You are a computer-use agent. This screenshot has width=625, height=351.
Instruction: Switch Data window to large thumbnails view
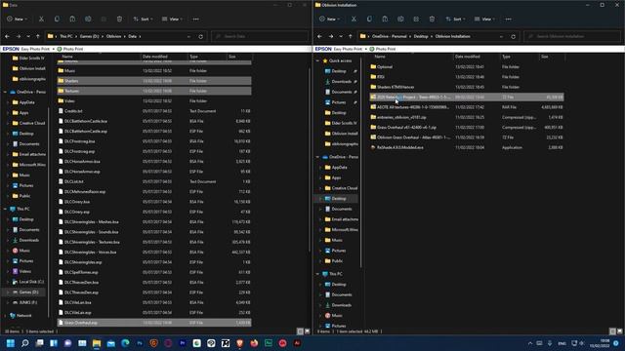click(x=308, y=331)
